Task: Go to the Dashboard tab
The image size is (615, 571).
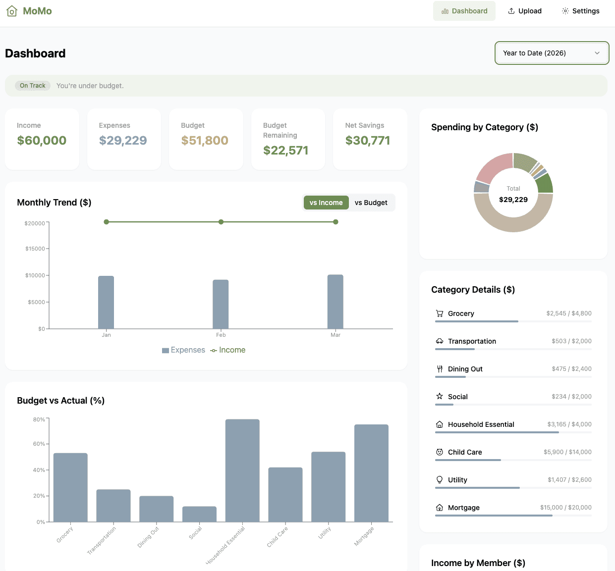Action: pyautogui.click(x=464, y=10)
